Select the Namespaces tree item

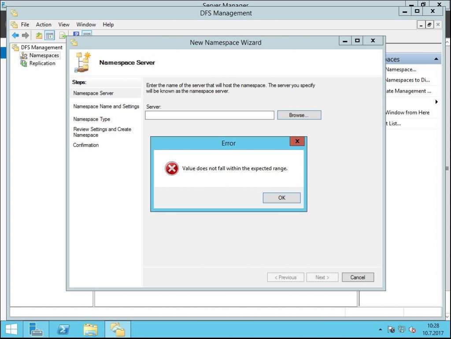(44, 55)
